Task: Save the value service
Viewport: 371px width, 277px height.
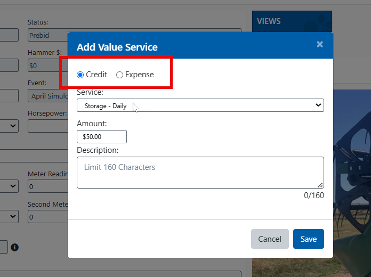Action: click(309, 239)
